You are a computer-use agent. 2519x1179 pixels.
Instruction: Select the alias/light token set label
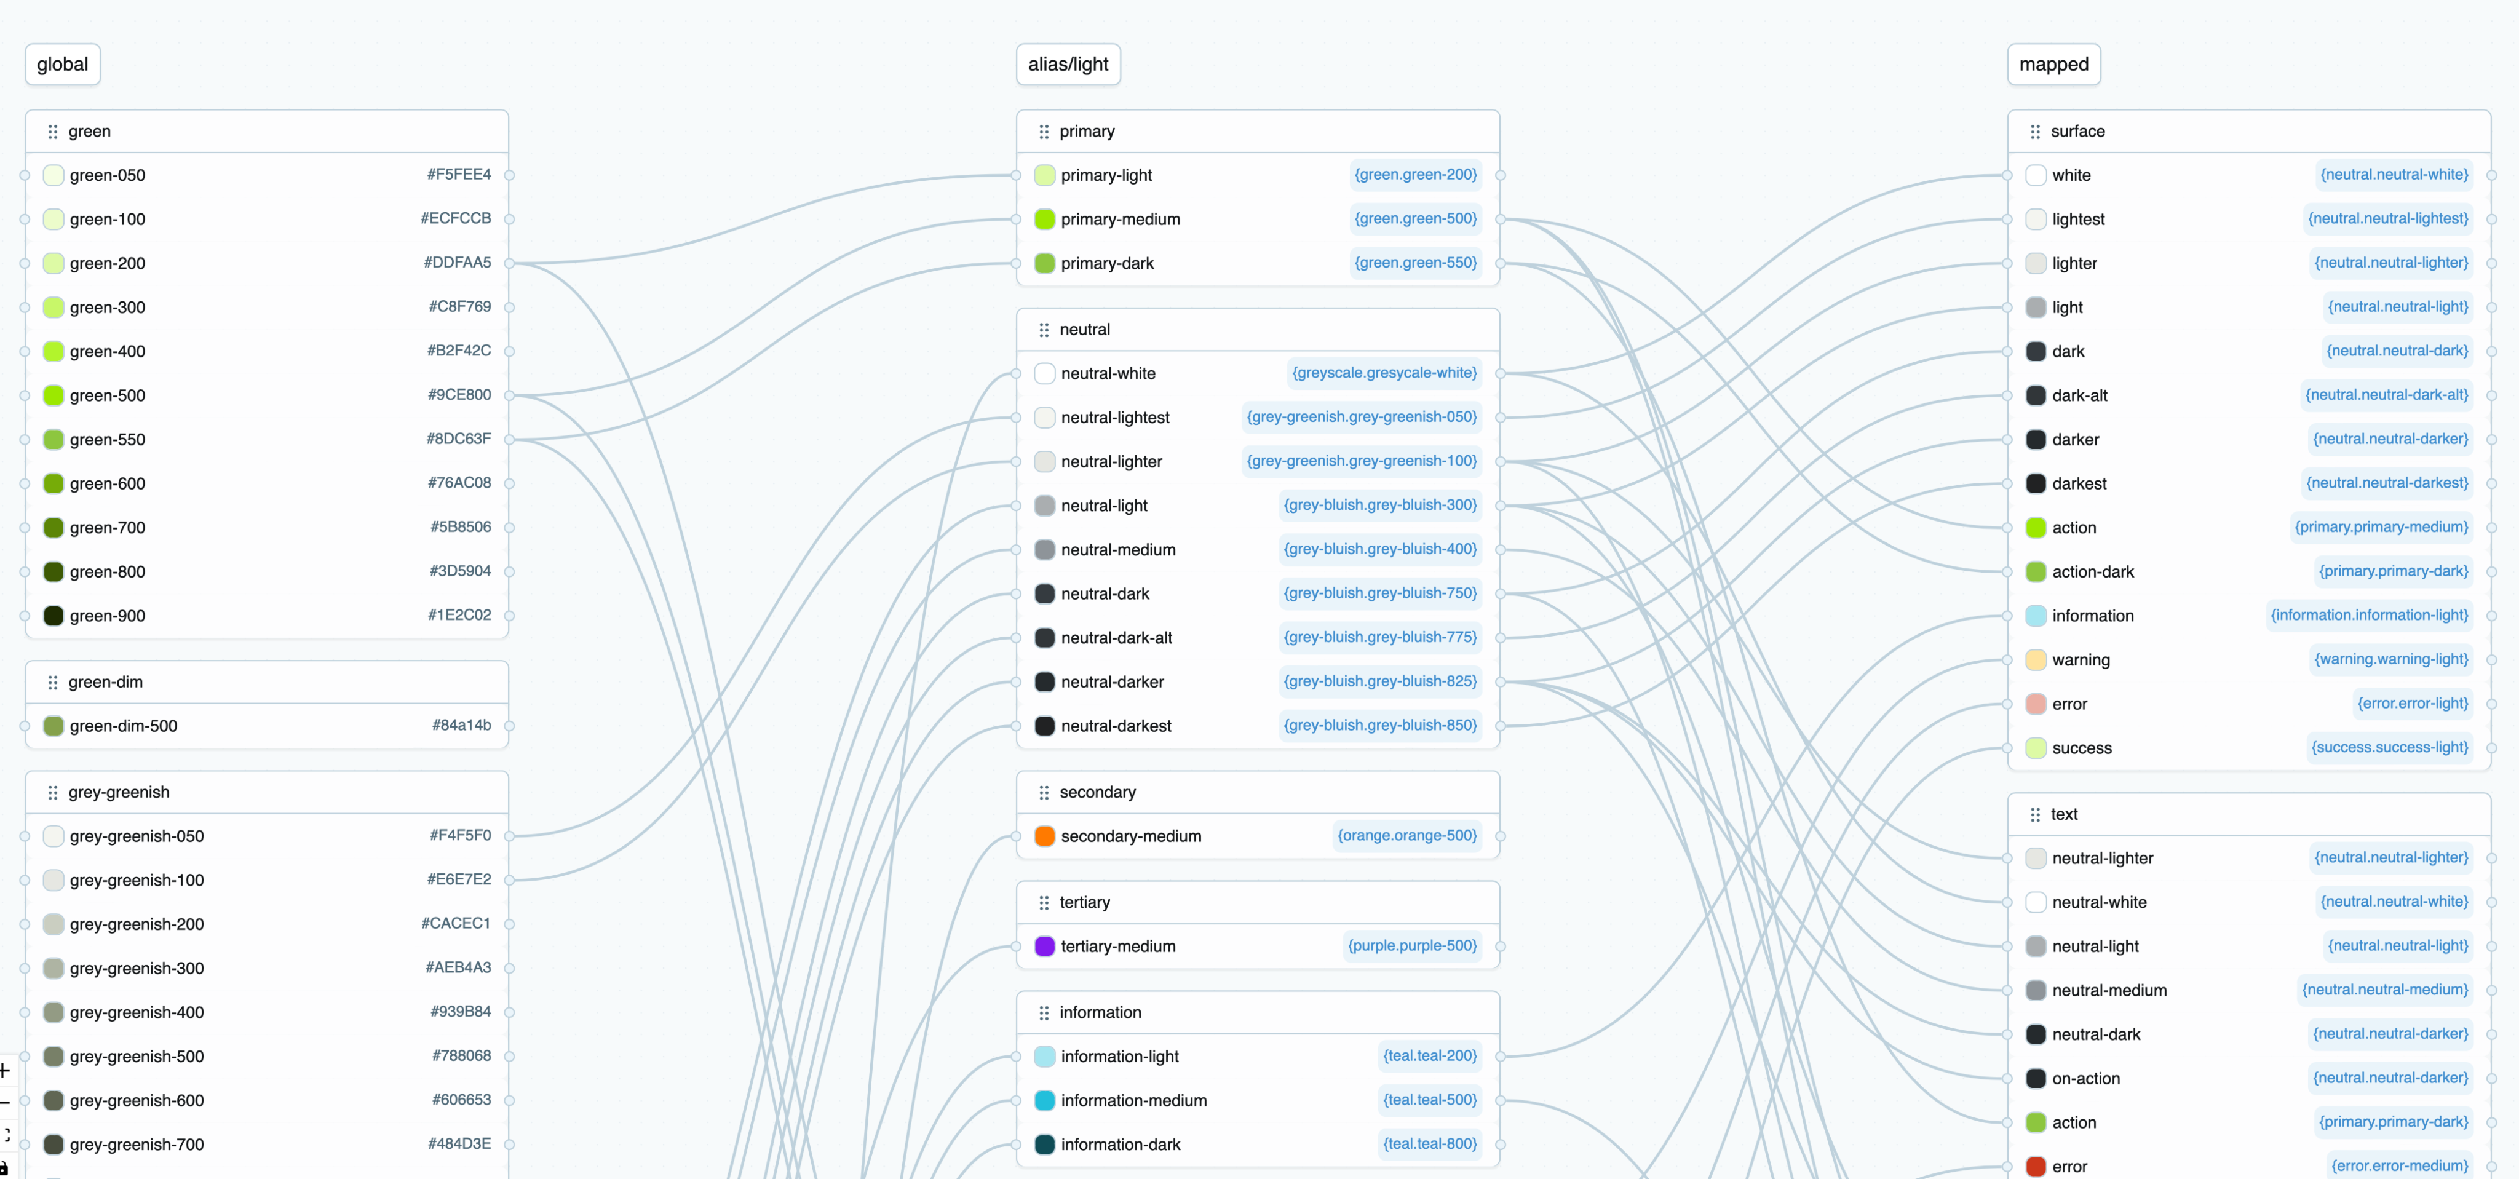[1068, 65]
